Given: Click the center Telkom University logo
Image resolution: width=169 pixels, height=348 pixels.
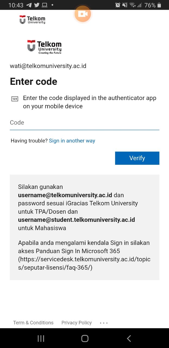Looking at the screenshot, I should coord(44,47).
